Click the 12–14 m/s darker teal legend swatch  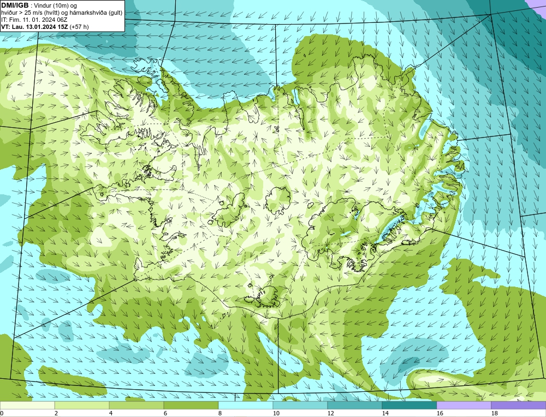click(355, 405)
